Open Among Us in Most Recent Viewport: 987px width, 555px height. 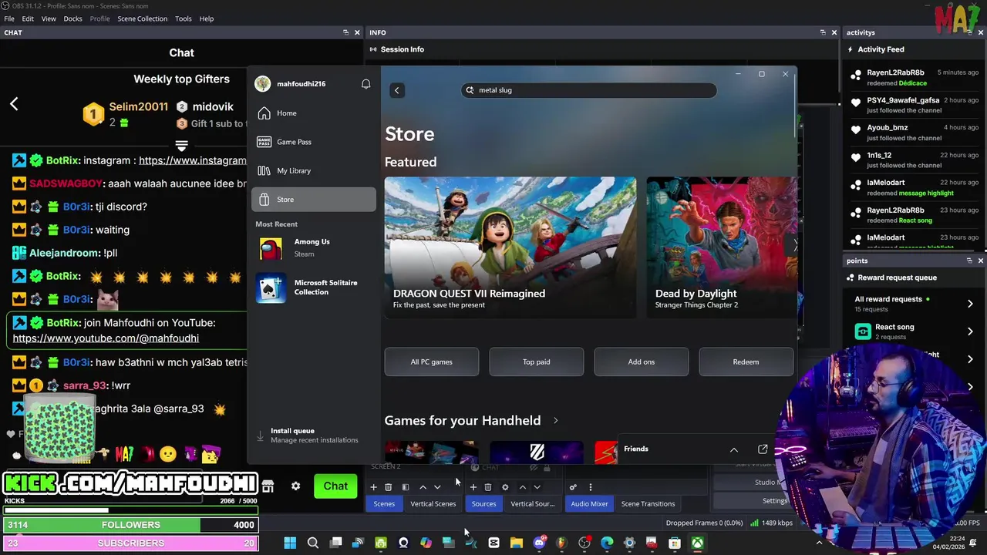[x=314, y=248]
